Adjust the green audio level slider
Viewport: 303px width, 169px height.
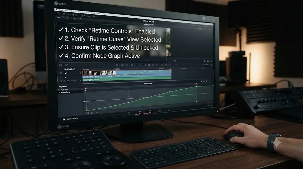pyautogui.click(x=206, y=65)
